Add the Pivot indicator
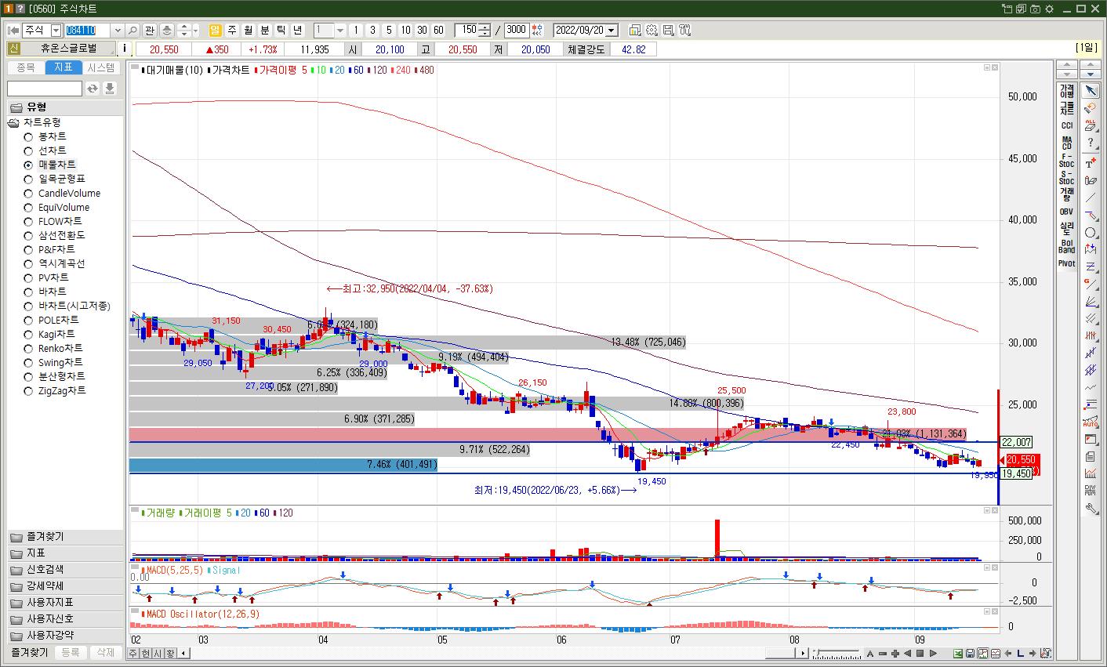The width and height of the screenshot is (1107, 667). pyautogui.click(x=1066, y=263)
